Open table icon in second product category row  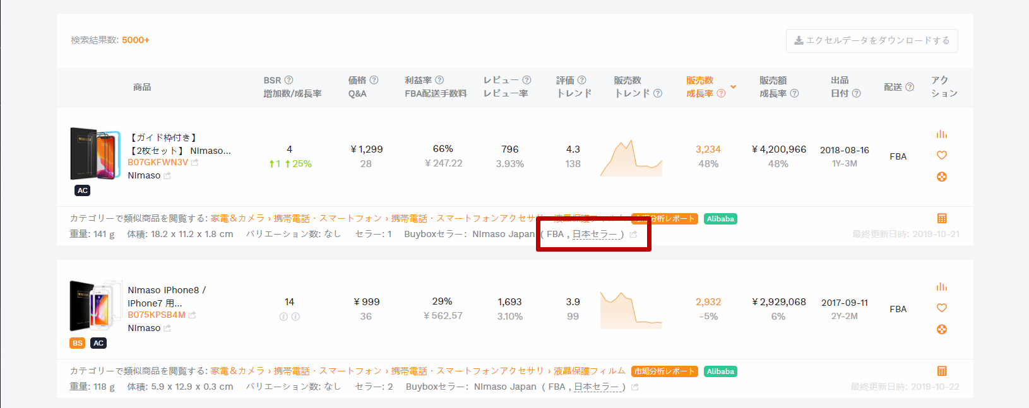click(x=942, y=371)
